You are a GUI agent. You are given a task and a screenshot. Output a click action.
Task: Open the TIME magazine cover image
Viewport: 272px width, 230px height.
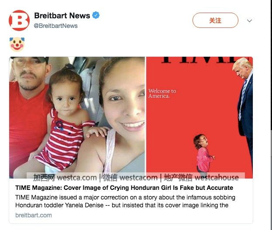(x=200, y=117)
